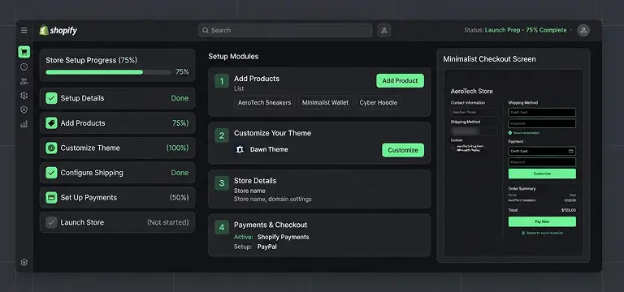This screenshot has width=624, height=292.
Task: Open the Configure Shipping row
Action: click(117, 173)
